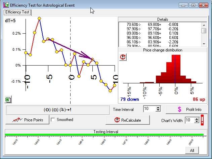The image size is (212, 159).
Task: Click the astrological event formula button
Action: pyautogui.click(x=58, y=110)
